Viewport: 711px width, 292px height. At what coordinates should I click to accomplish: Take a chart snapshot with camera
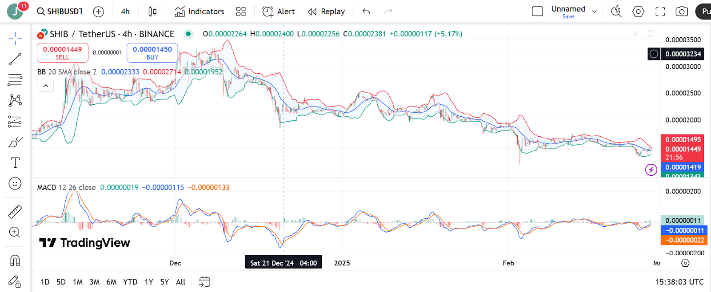click(682, 12)
